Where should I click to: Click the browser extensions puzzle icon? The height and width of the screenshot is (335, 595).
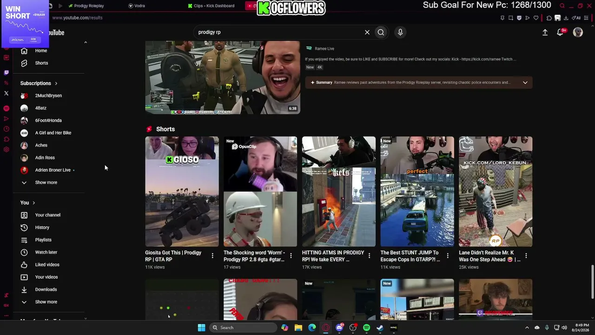tap(549, 18)
